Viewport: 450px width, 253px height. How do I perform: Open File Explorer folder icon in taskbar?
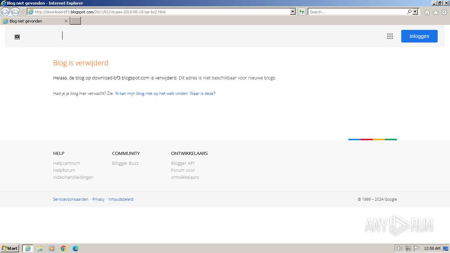pos(40,248)
